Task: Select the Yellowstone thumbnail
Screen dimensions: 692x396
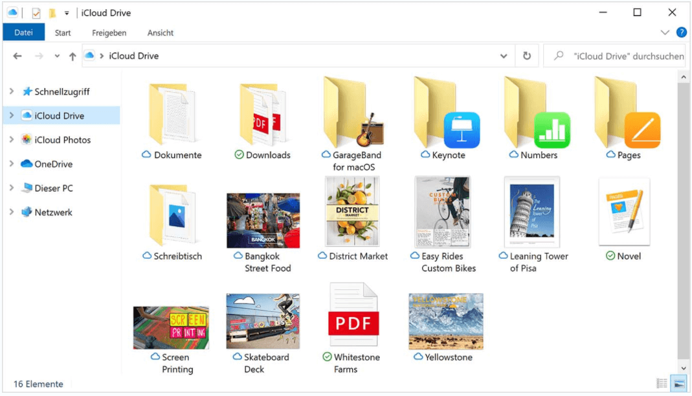Action: (445, 321)
